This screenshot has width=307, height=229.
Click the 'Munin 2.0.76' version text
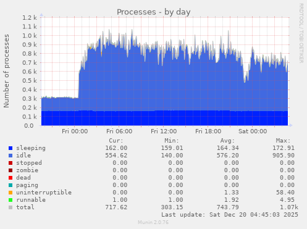(153, 222)
